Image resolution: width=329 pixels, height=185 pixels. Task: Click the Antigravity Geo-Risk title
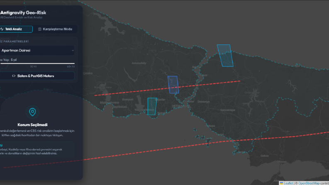click(x=23, y=12)
